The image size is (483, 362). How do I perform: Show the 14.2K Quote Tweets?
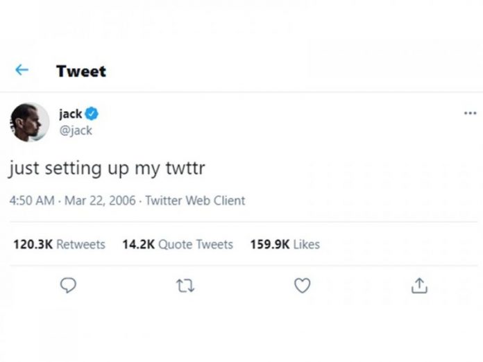click(x=177, y=244)
